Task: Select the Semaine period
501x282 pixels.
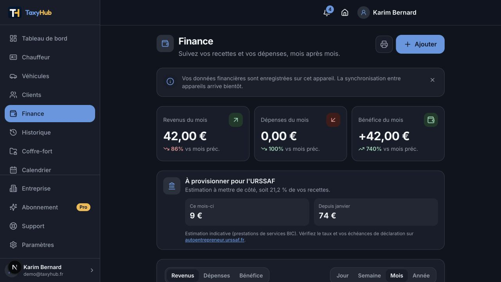Action: 369,275
